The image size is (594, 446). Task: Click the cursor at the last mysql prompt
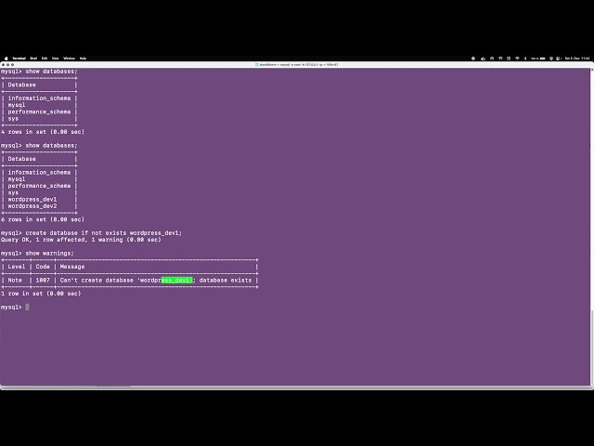click(27, 308)
